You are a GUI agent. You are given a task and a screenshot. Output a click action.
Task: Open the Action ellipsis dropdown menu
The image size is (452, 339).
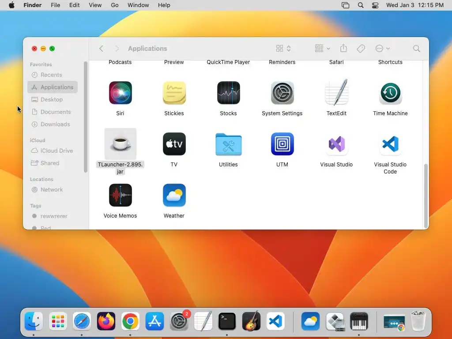point(383,49)
